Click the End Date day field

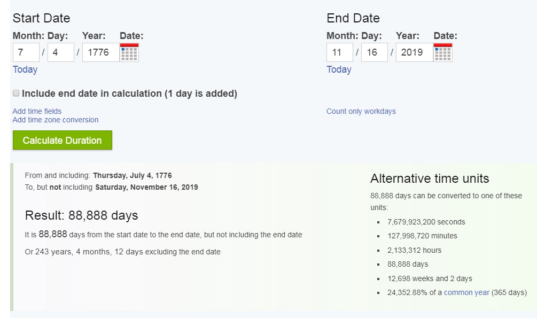[374, 52]
